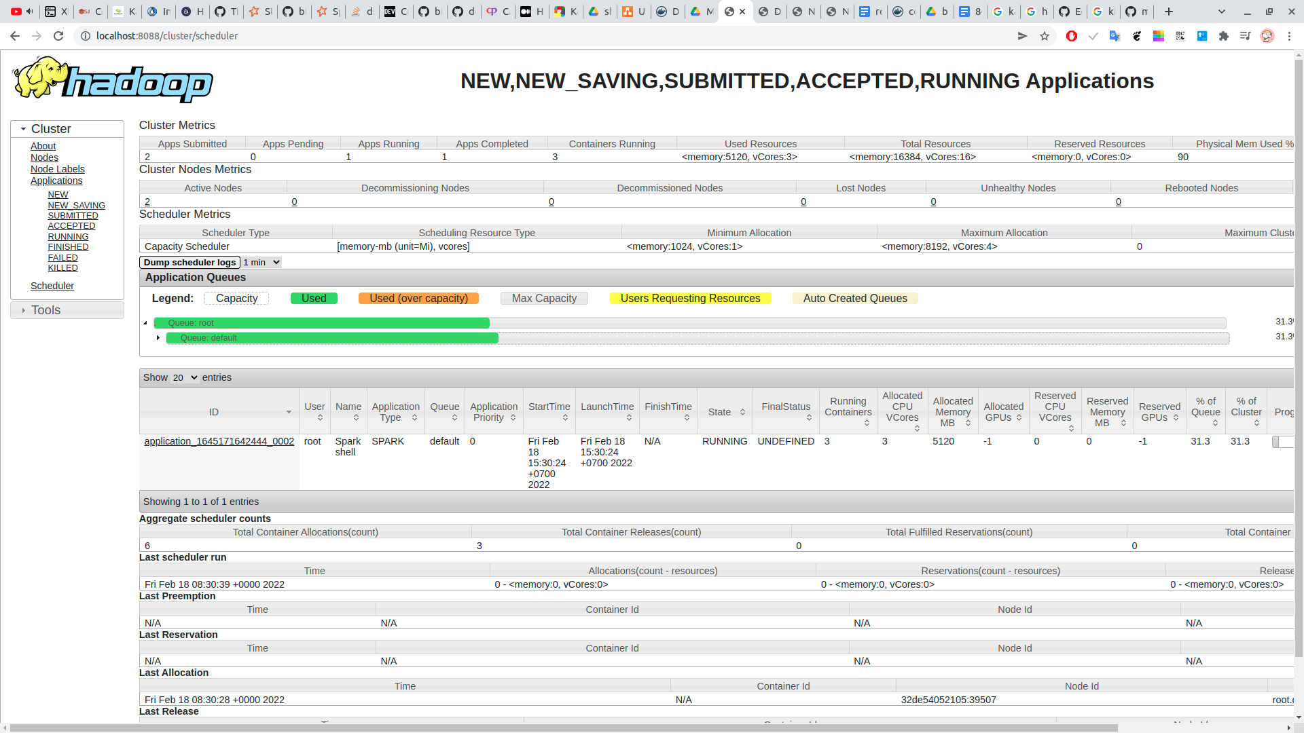Viewport: 1304px width, 733px height.
Task: Click the Dump scheduler logs button
Action: (189, 262)
